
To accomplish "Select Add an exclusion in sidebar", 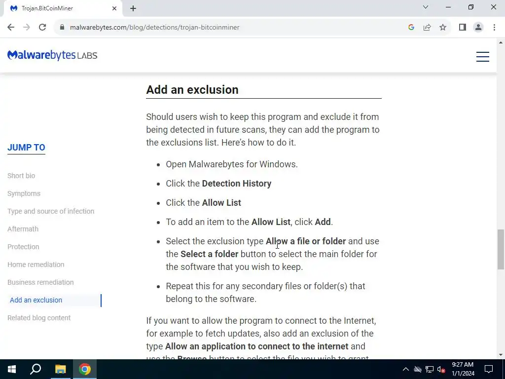I will pyautogui.click(x=36, y=300).
